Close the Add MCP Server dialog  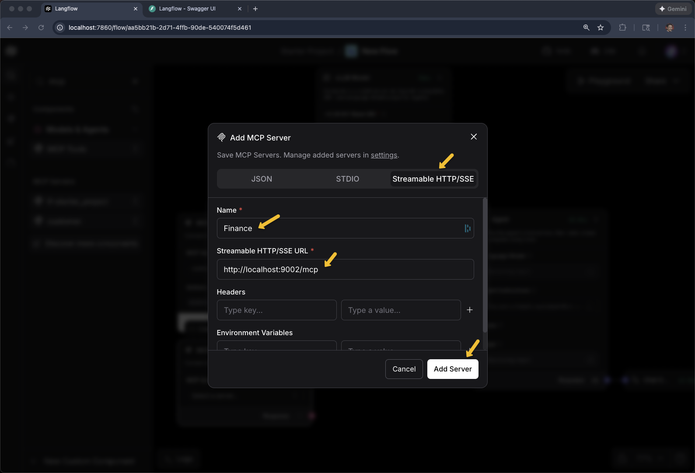(x=474, y=137)
